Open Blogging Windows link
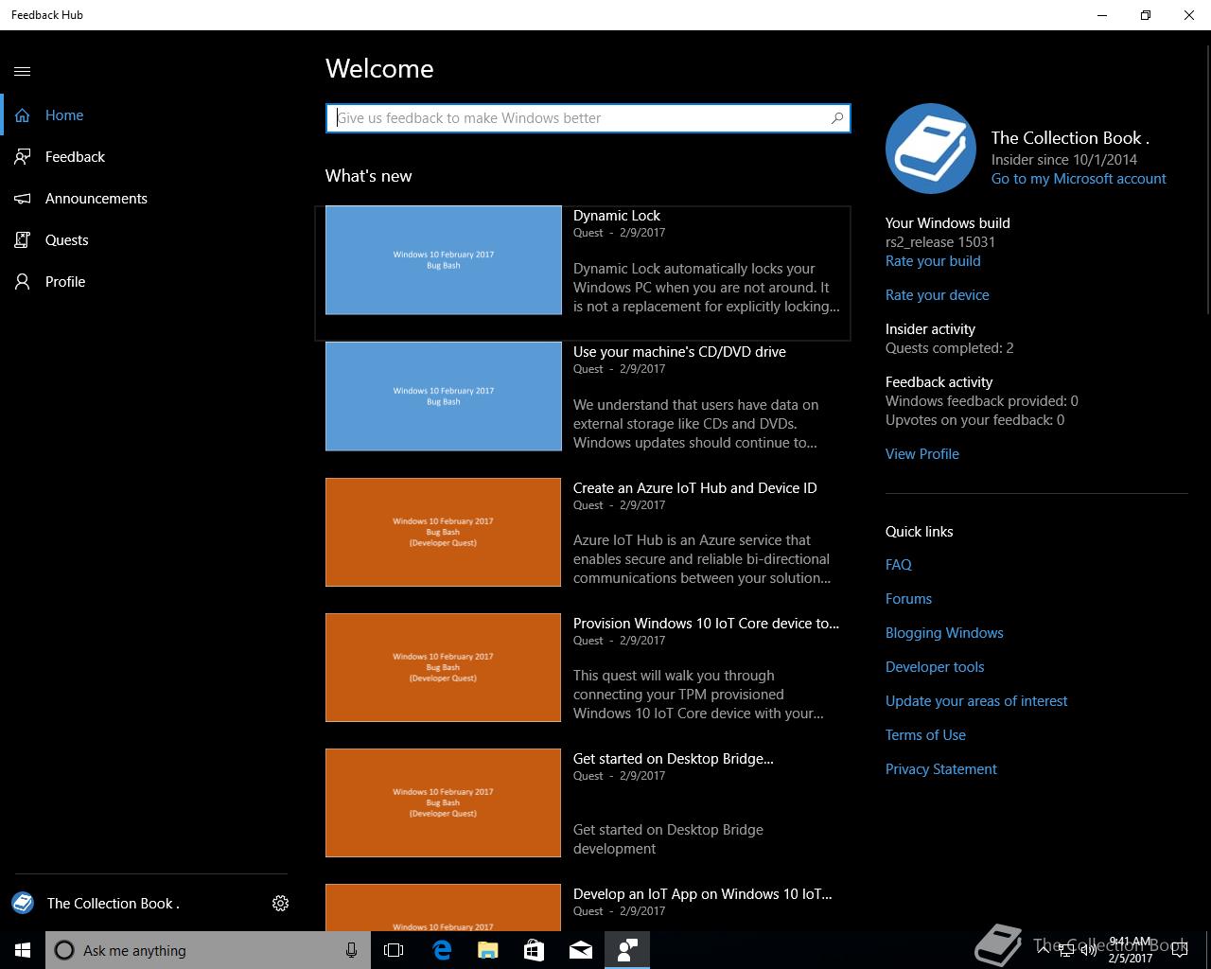Viewport: 1211px width, 969px height. [944, 633]
